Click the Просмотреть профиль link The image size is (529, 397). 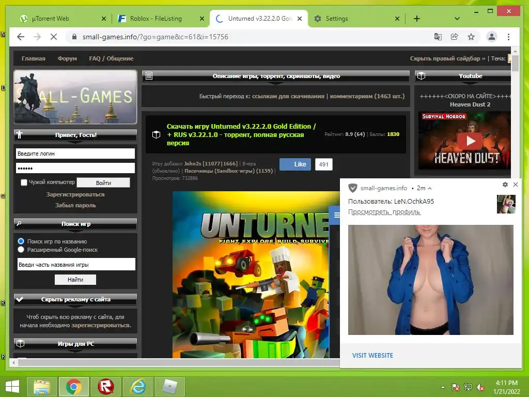pos(384,212)
